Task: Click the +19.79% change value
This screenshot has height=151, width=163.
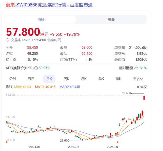Action: [72, 34]
